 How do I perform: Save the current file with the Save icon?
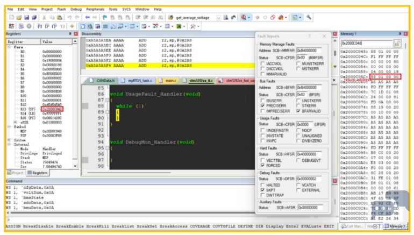pos(27,17)
